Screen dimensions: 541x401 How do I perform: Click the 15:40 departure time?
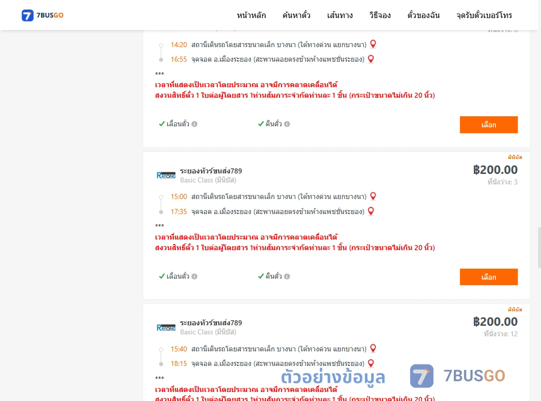tap(179, 349)
